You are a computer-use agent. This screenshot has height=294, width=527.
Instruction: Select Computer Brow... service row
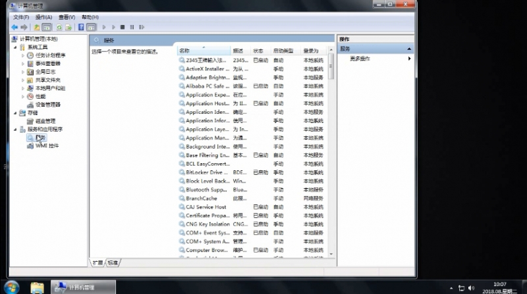click(252, 250)
